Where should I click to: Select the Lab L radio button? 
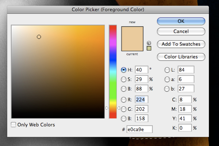click(167, 70)
